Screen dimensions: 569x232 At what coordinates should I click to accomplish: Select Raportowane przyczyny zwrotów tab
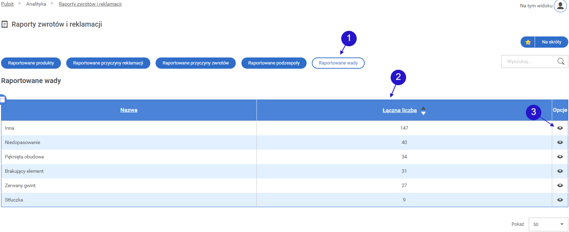(x=196, y=63)
